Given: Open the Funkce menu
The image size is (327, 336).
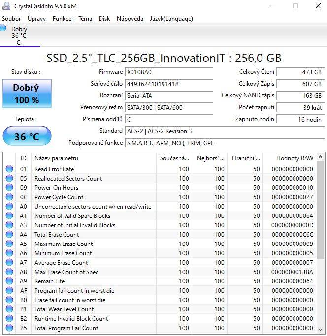Looking at the screenshot, I should [x=62, y=19].
